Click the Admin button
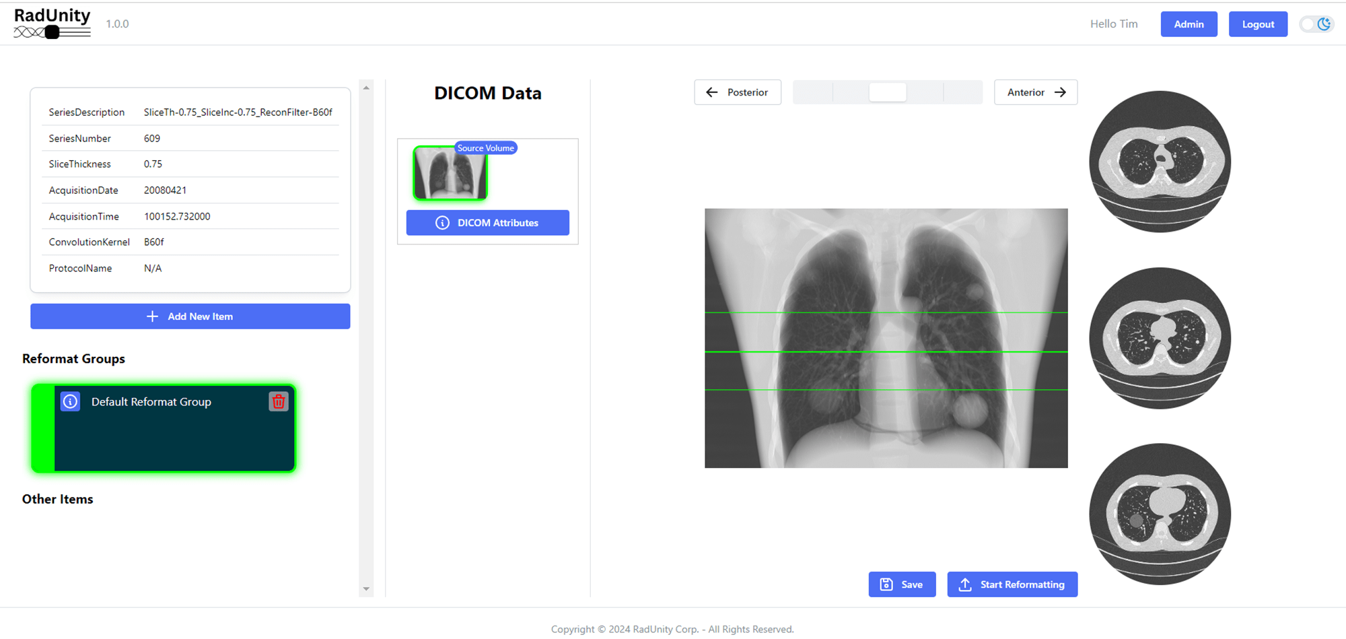Screen dimensions: 1346x639 coord(1189,24)
